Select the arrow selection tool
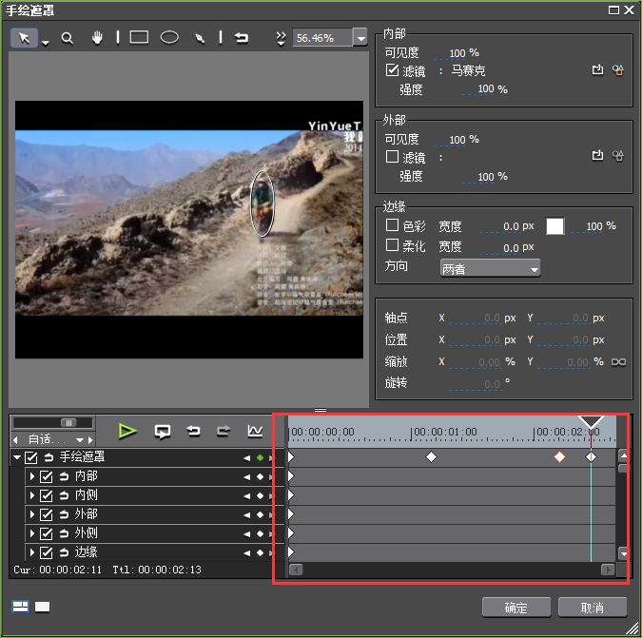642x638 pixels. click(26, 38)
